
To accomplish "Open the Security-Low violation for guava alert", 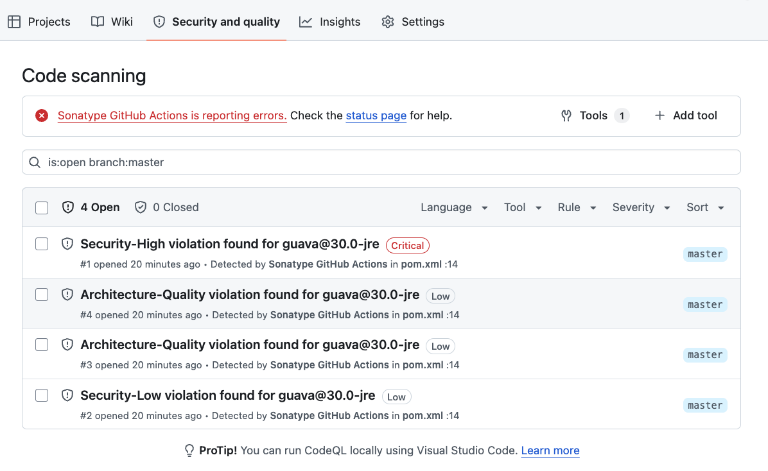I will pyautogui.click(x=228, y=395).
